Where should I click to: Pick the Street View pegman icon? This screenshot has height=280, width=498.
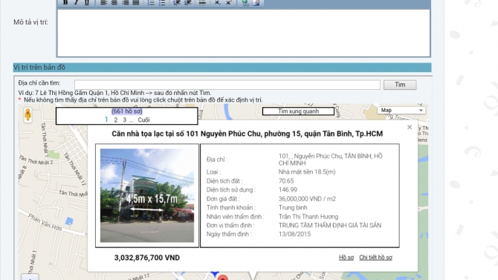tap(28, 115)
